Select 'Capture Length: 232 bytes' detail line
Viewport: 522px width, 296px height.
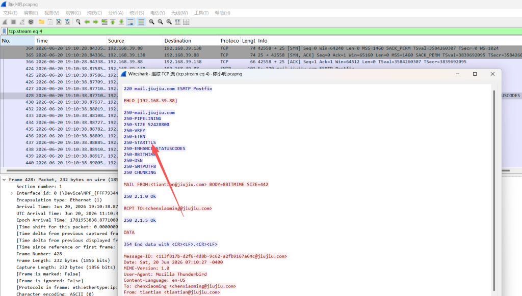[x=66, y=268]
